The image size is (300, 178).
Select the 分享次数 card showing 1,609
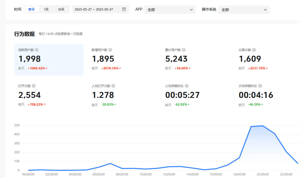coord(268,60)
